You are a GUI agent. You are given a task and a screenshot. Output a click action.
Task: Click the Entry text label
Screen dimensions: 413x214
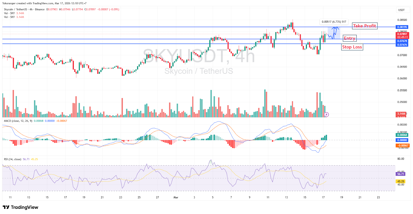pyautogui.click(x=350, y=38)
